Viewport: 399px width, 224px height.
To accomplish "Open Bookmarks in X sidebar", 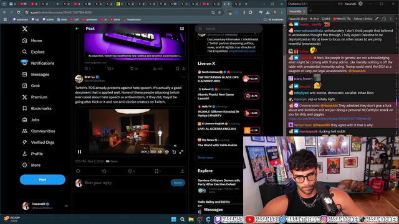I will tap(37, 108).
